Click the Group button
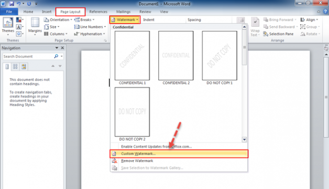 tap(310, 27)
